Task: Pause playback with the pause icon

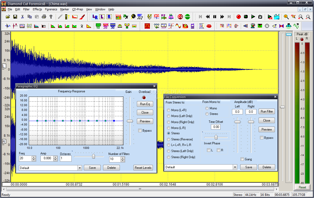Action: pyautogui.click(x=215, y=17)
